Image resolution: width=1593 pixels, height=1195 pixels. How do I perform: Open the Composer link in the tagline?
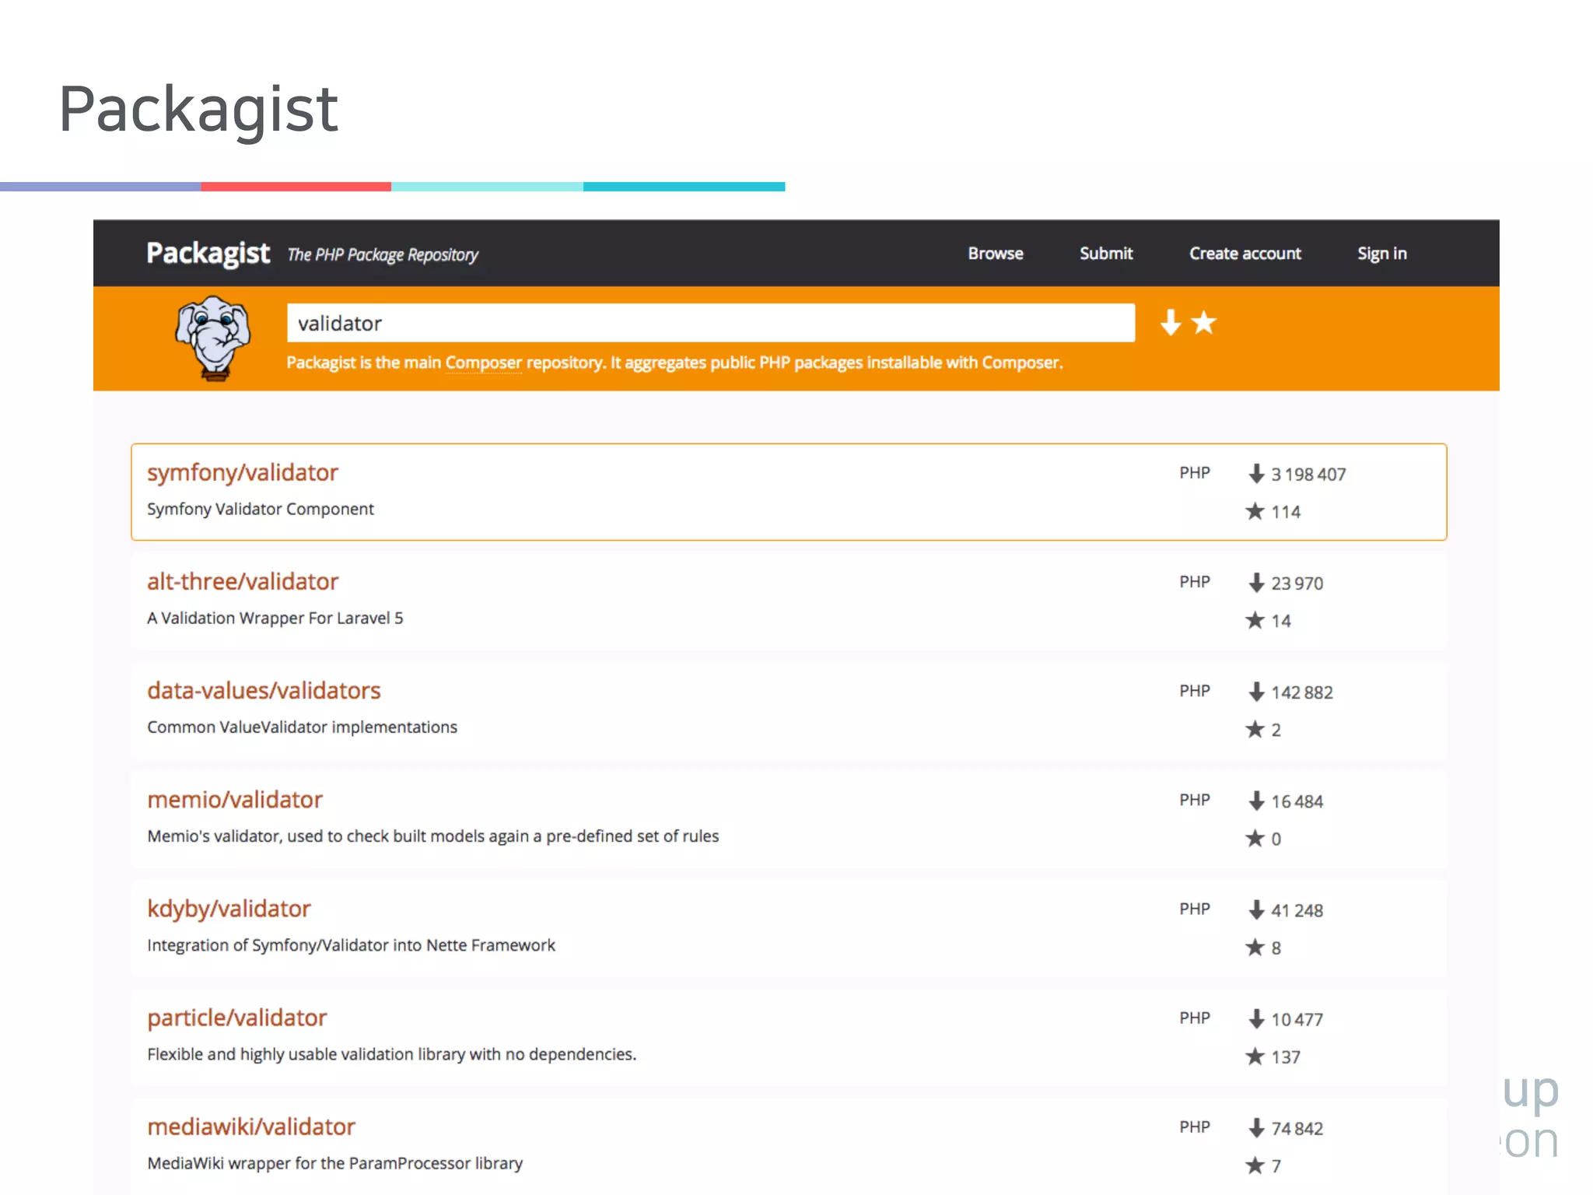click(483, 363)
